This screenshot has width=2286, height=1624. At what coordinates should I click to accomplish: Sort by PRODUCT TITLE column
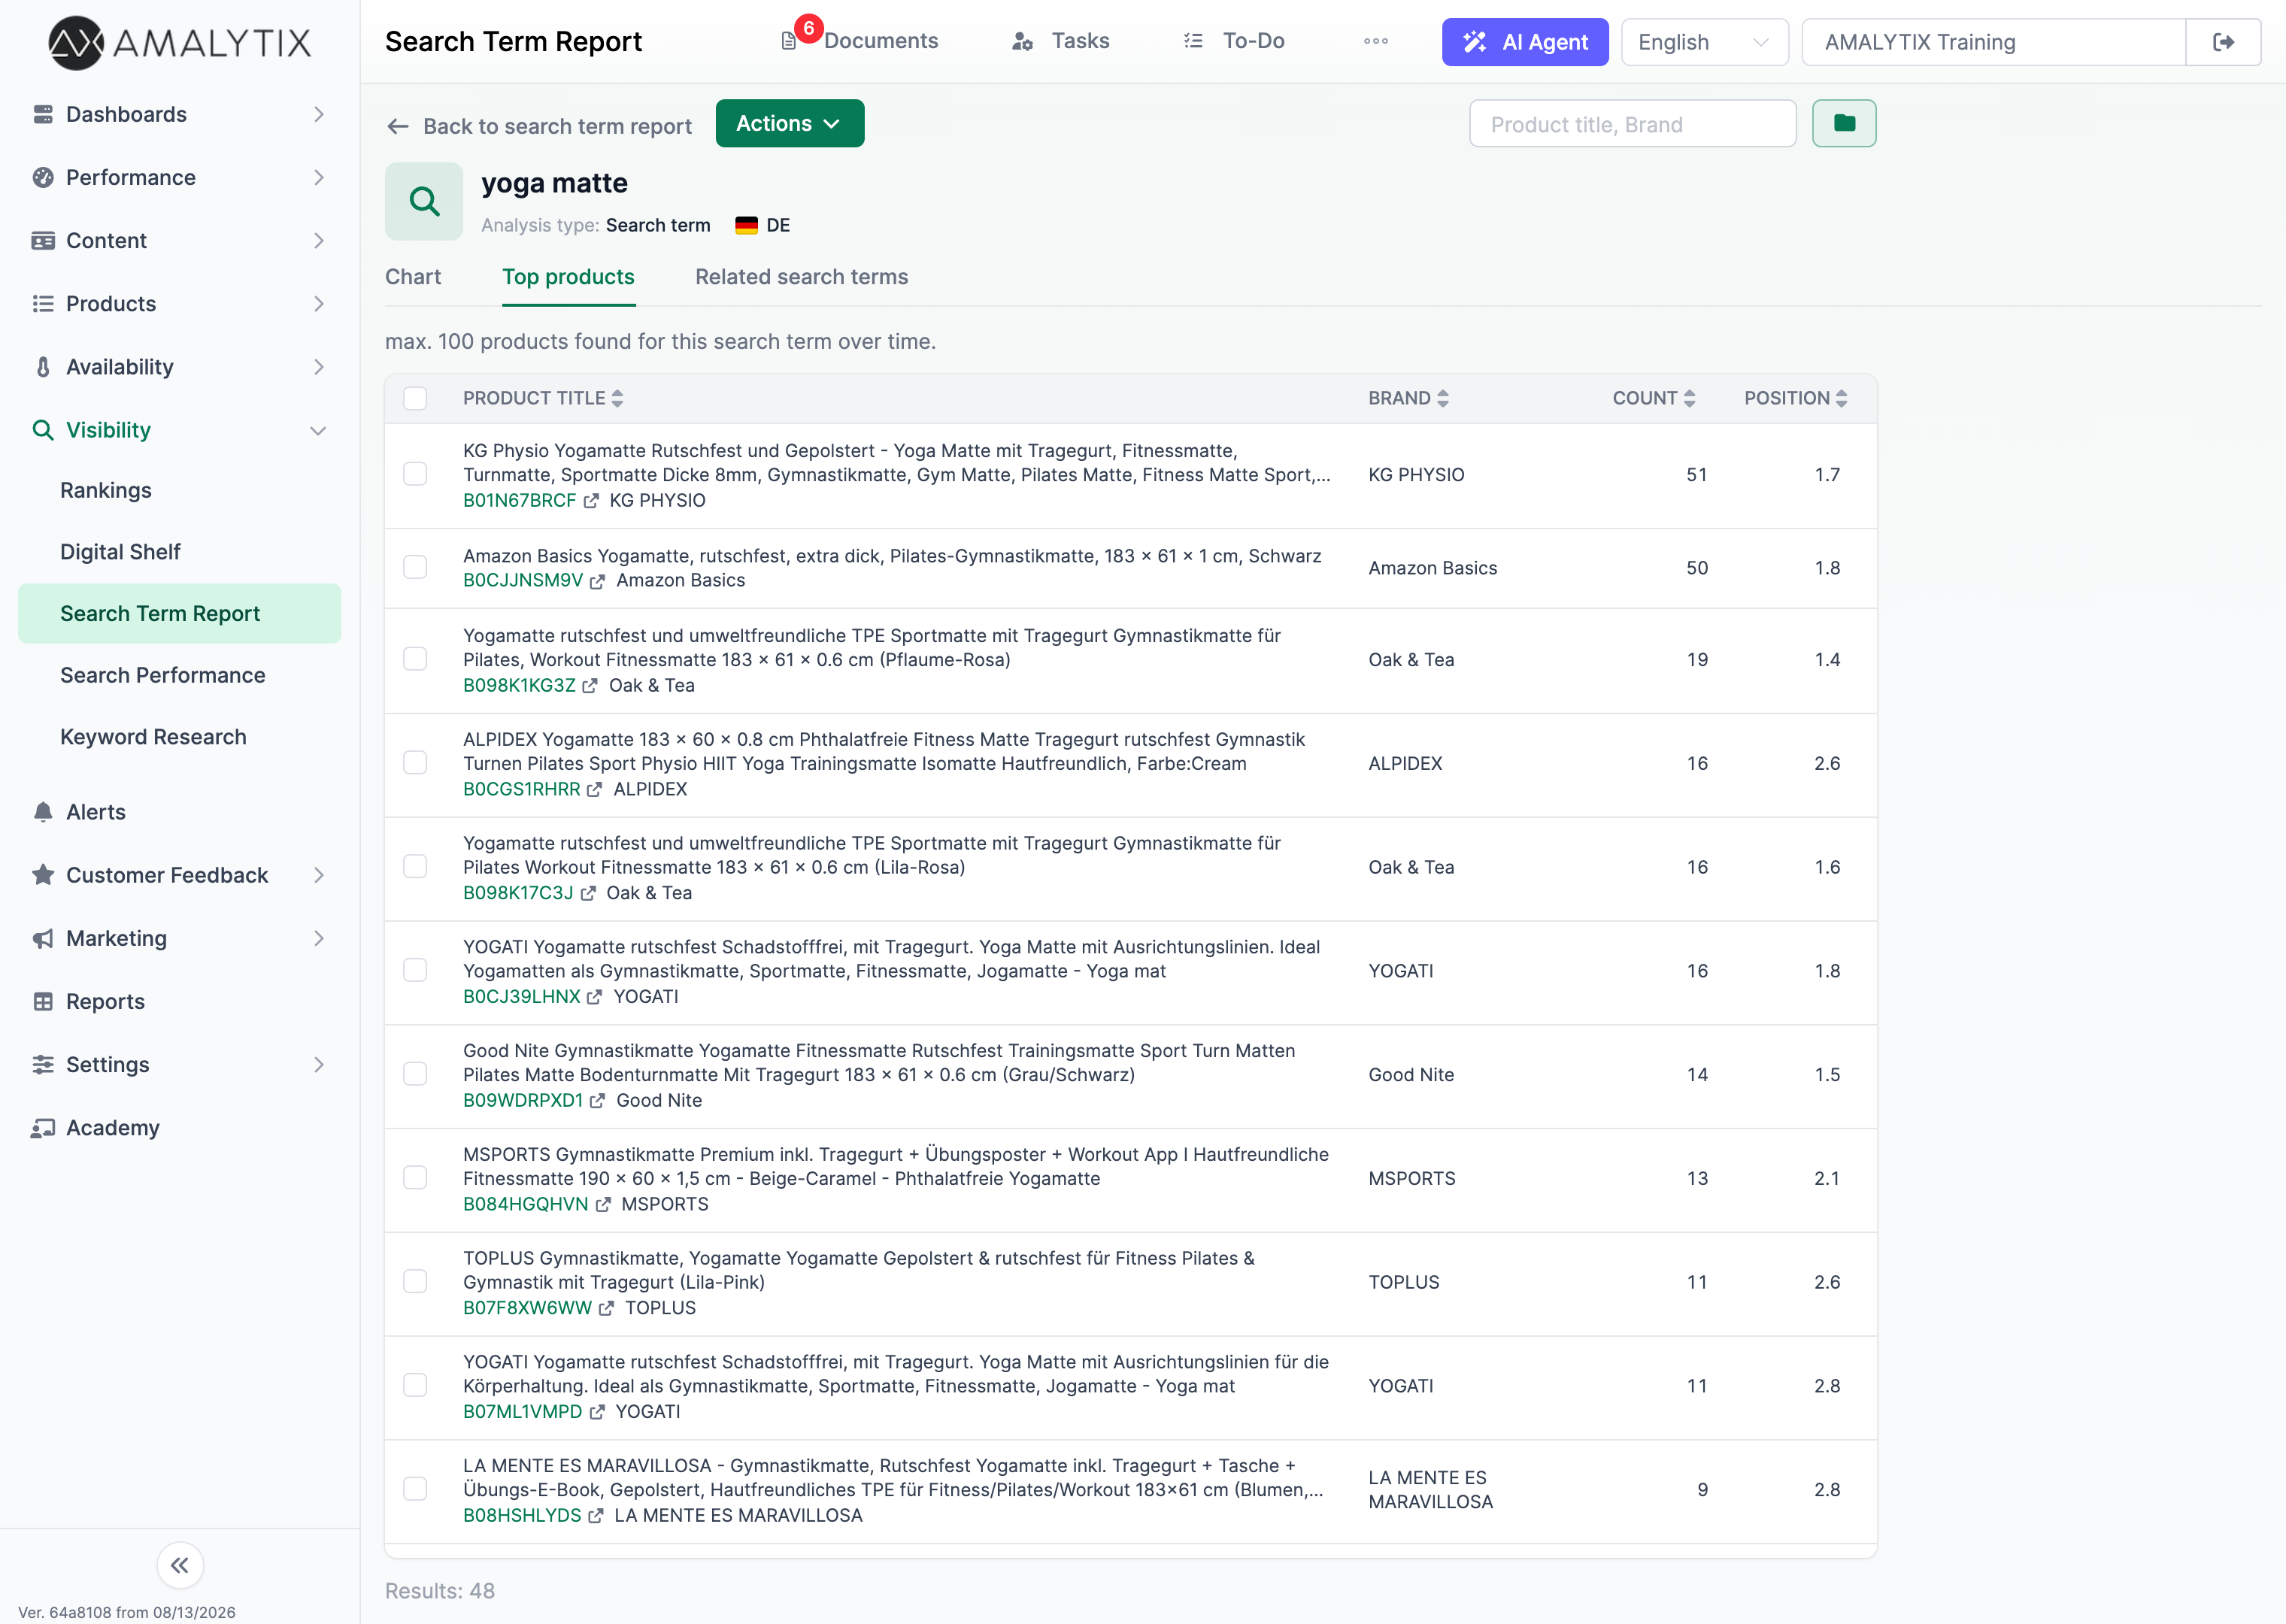(543, 398)
